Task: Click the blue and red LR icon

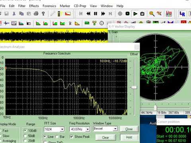Action: coord(182,14)
